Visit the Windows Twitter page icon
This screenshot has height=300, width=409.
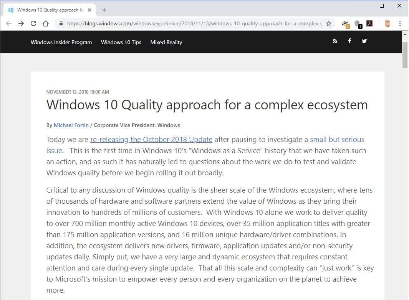tap(364, 41)
